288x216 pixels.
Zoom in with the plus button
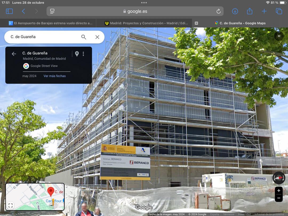(x=279, y=190)
